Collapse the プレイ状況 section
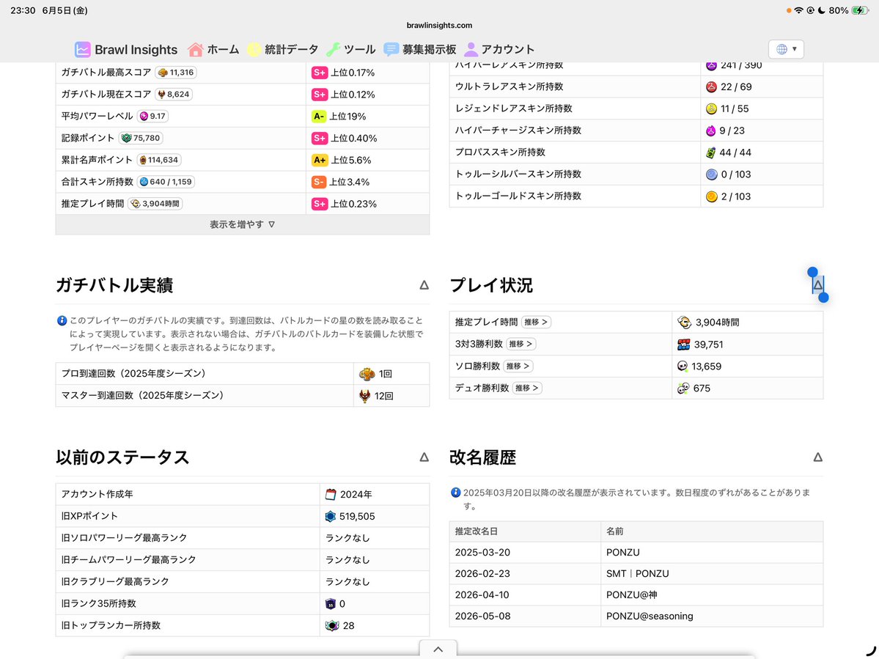 (818, 285)
